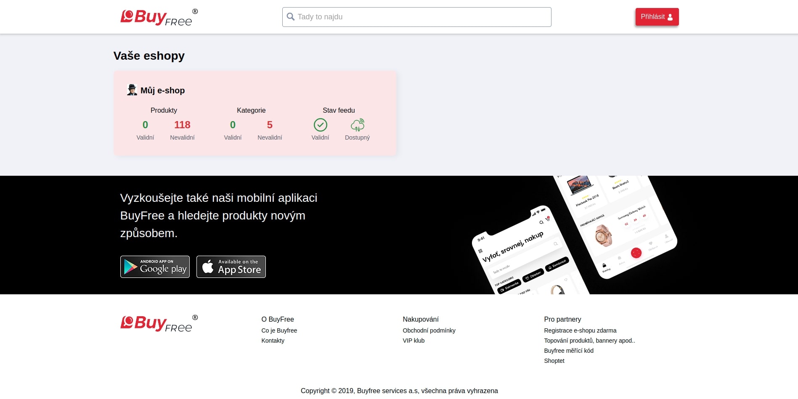Open the App Store download badge
Screen dimensions: 798x399
(x=231, y=267)
